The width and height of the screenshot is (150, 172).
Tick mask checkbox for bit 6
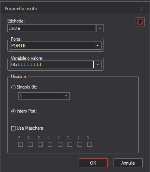(30, 144)
